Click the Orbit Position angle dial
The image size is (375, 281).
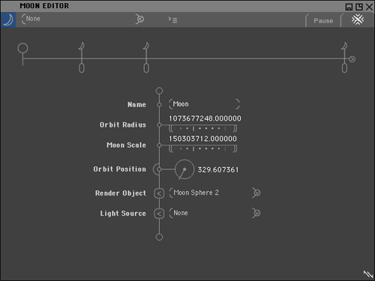click(184, 169)
